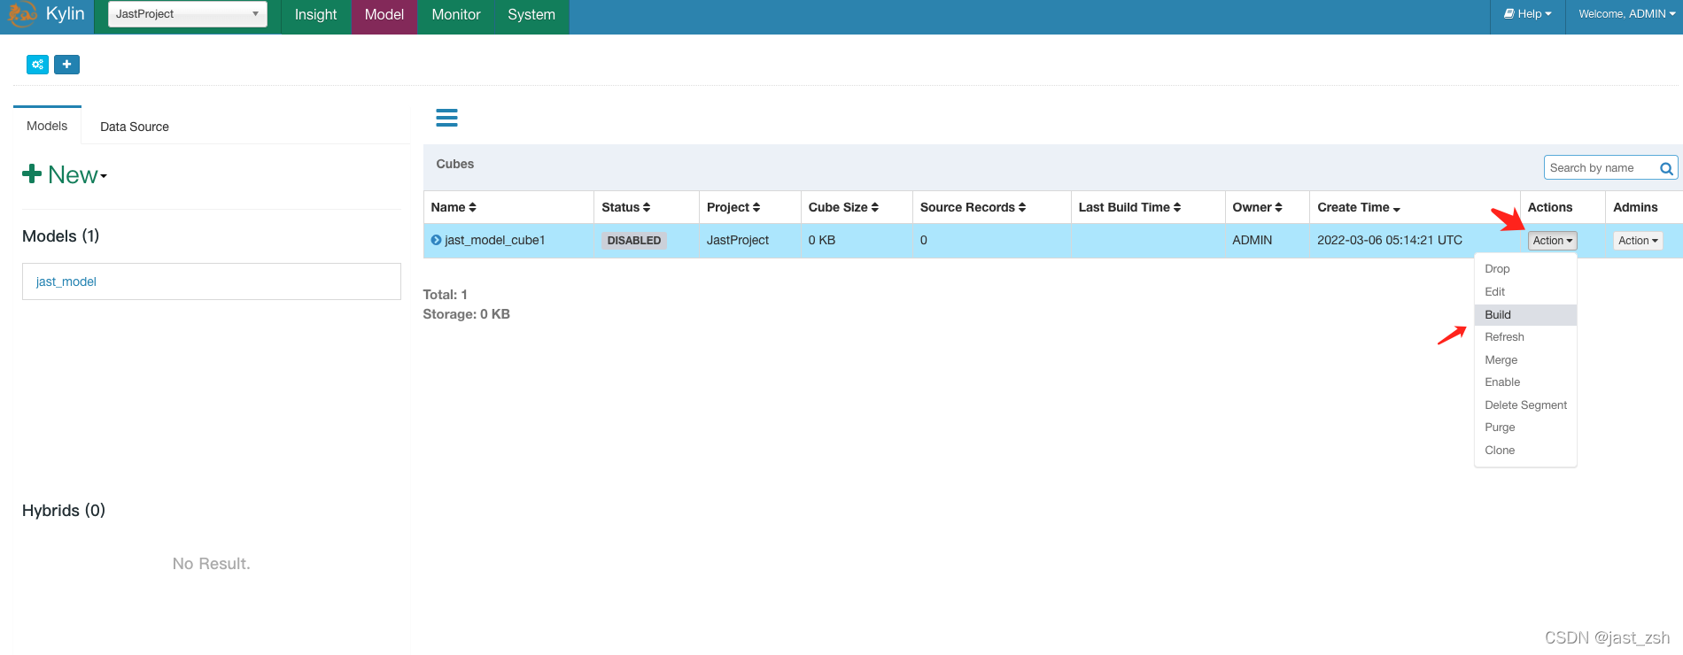
Task: Choose Clone in the action menu
Action: pos(1525,451)
